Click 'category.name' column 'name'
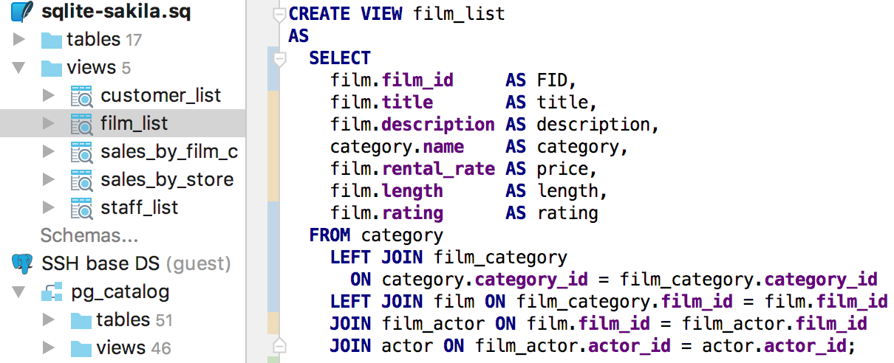Image resolution: width=894 pixels, height=363 pixels. [443, 147]
